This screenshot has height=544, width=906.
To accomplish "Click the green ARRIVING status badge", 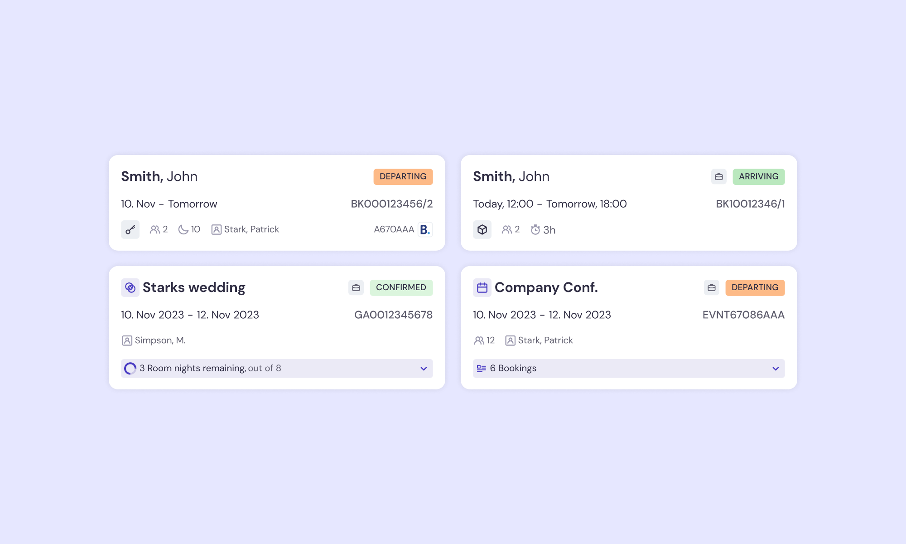I will (758, 177).
